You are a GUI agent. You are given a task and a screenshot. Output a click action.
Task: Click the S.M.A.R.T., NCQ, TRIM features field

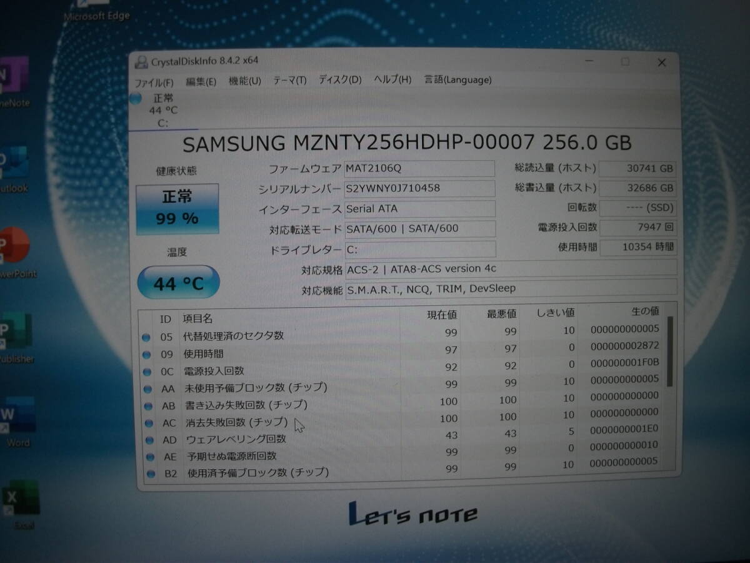tap(511, 288)
